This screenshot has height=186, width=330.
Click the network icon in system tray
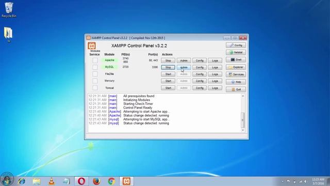tap(300, 181)
